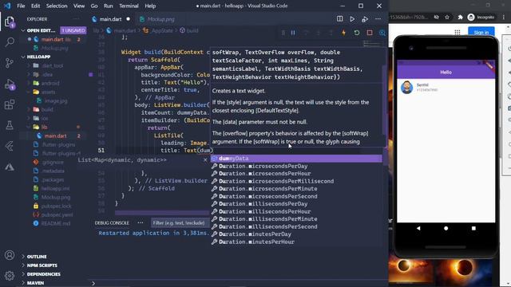Screen dimensions: 511x287
Task: Open the Edit menu
Action: [35, 6]
